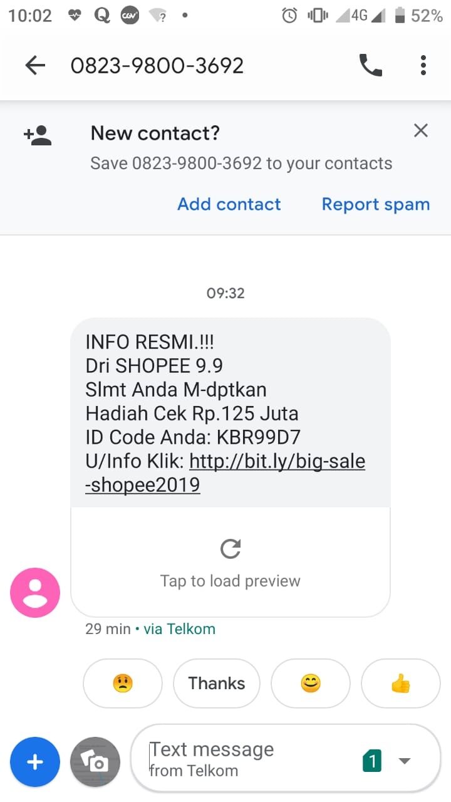Tap the Thanks smart reply chip
The height and width of the screenshot is (802, 451).
216,683
